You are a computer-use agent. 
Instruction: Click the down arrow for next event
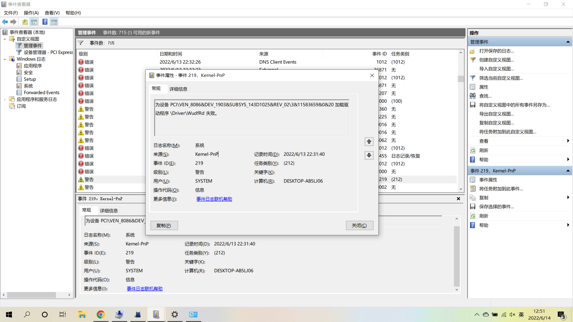point(369,155)
